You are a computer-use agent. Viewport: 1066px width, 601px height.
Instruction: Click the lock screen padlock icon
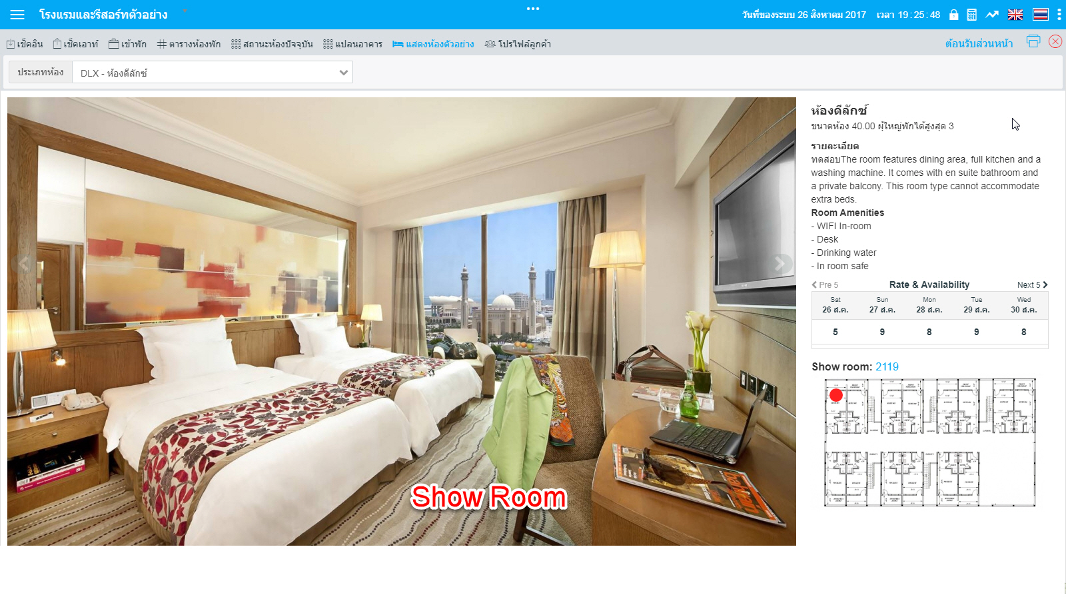[x=953, y=15]
